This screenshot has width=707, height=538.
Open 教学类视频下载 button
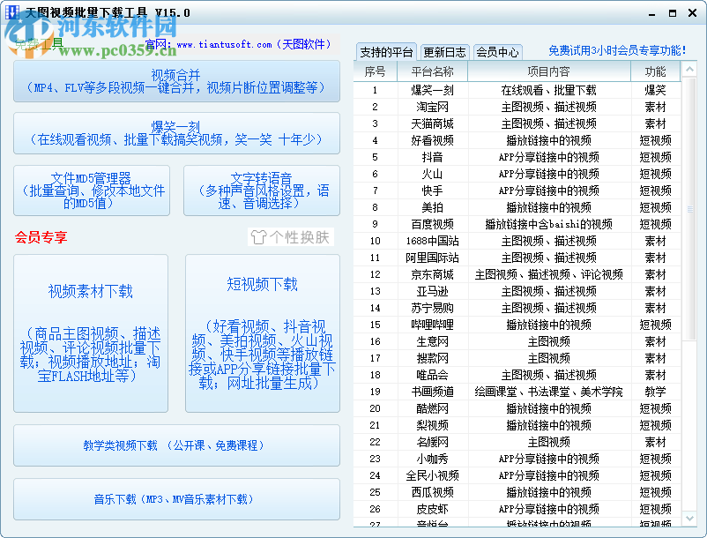pyautogui.click(x=176, y=445)
